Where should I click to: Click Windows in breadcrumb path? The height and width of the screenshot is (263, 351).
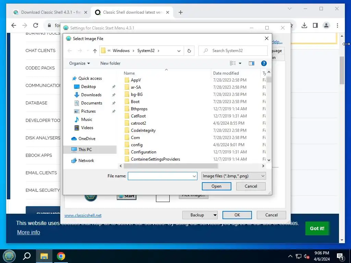(x=121, y=51)
